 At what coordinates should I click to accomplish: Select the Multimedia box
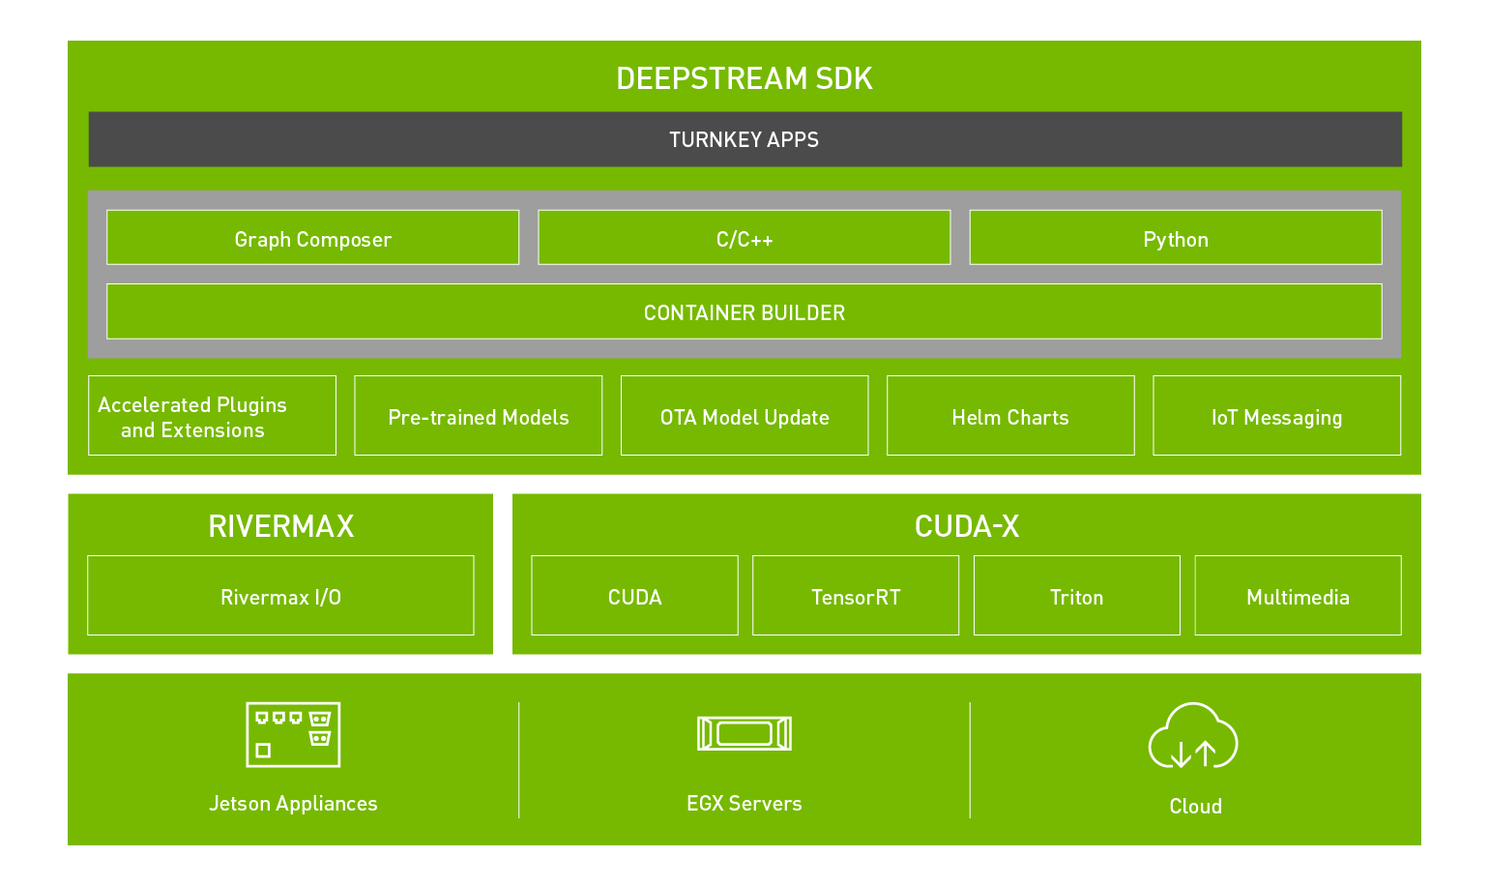click(1299, 596)
